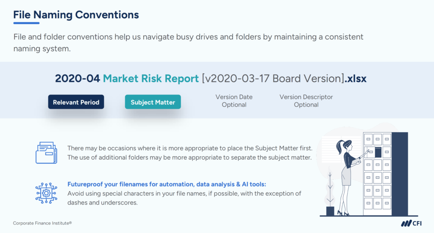Click the dark open cabinet drawer
This screenshot has width=434, height=233.
(x=378, y=151)
